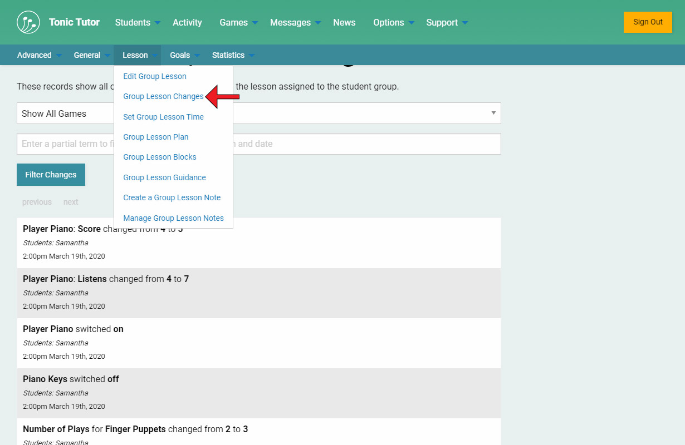Select Set Group Lesson Time
Viewport: 685px width, 445px height.
click(163, 117)
